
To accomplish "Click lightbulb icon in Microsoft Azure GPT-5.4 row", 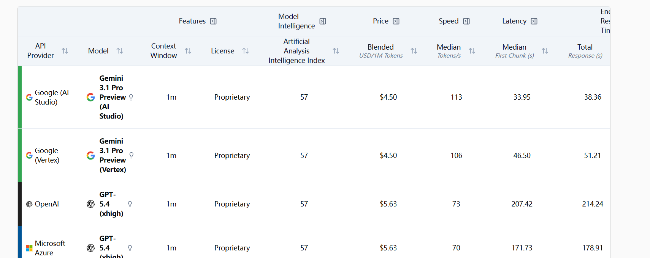I will click(x=130, y=248).
